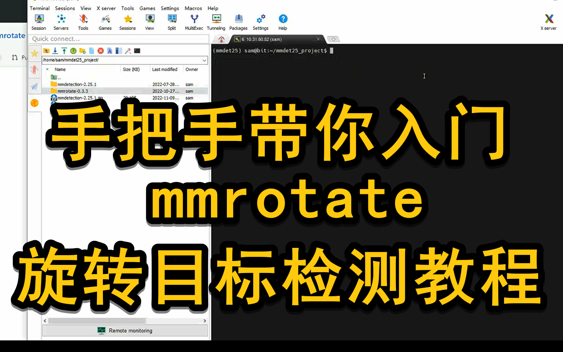Download selected files with blue arrow icon
563x352 pixels.
pos(55,51)
